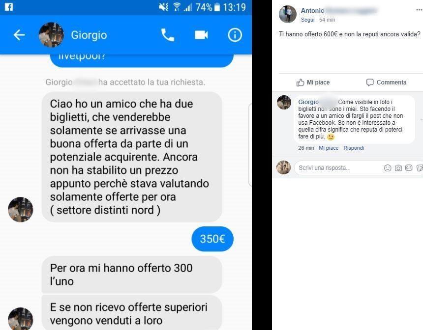Open the Facebook notification icon in status bar

point(9,7)
